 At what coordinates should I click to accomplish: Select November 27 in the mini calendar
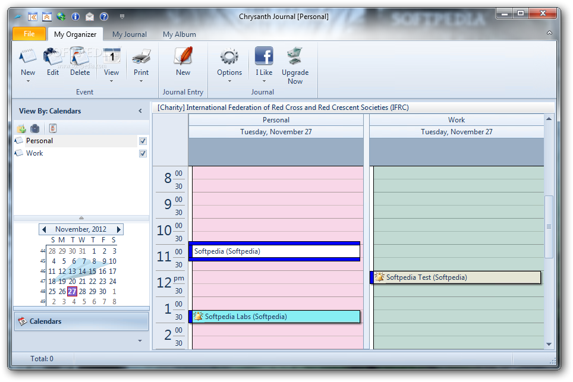click(x=72, y=292)
